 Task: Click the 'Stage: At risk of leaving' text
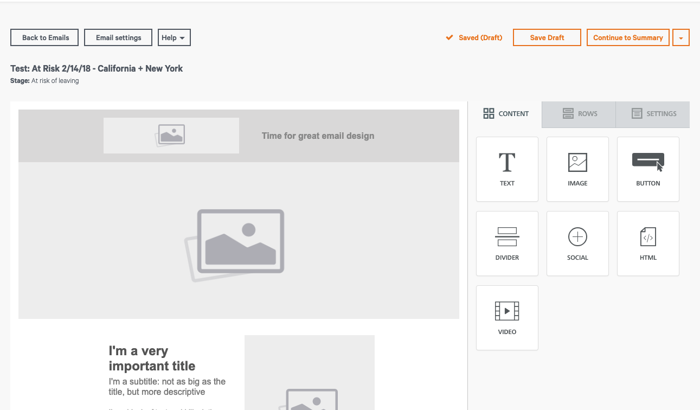coord(44,81)
